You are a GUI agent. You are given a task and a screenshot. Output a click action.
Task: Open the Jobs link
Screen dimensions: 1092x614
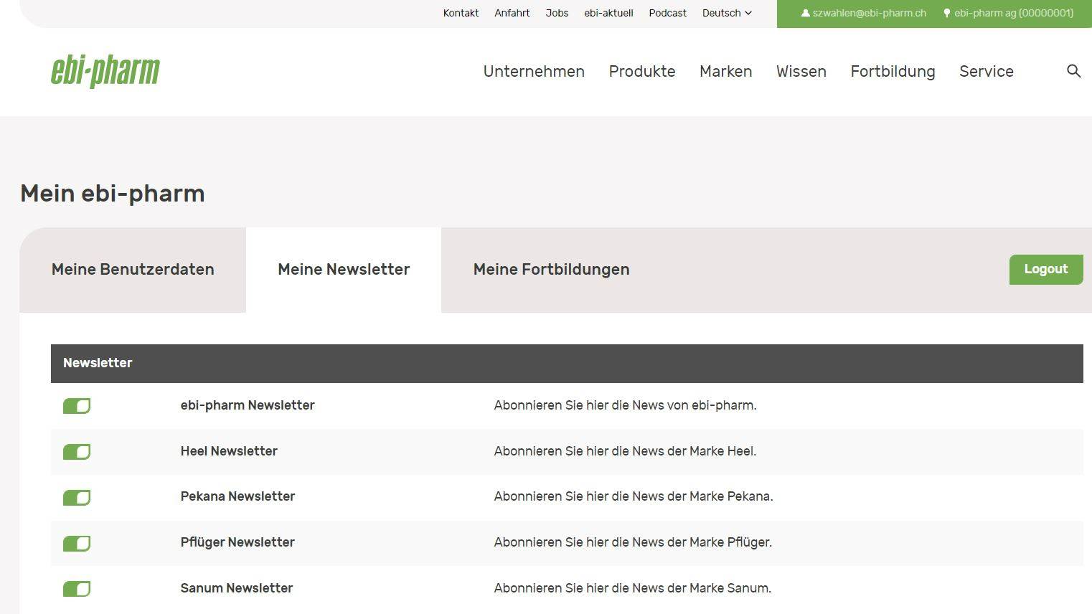coord(557,13)
